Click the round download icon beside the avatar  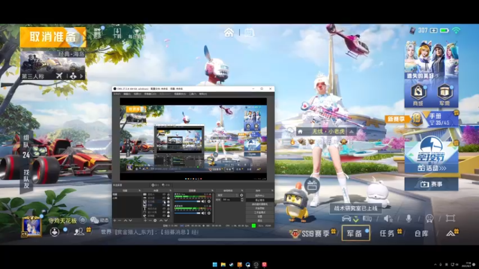click(54, 232)
